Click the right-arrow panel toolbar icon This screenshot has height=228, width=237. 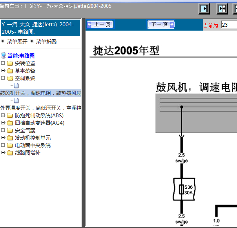pos(204,9)
